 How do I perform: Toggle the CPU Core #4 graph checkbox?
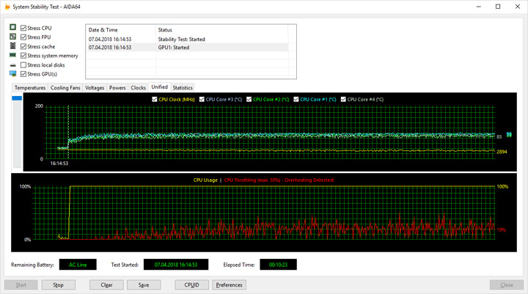[x=343, y=100]
